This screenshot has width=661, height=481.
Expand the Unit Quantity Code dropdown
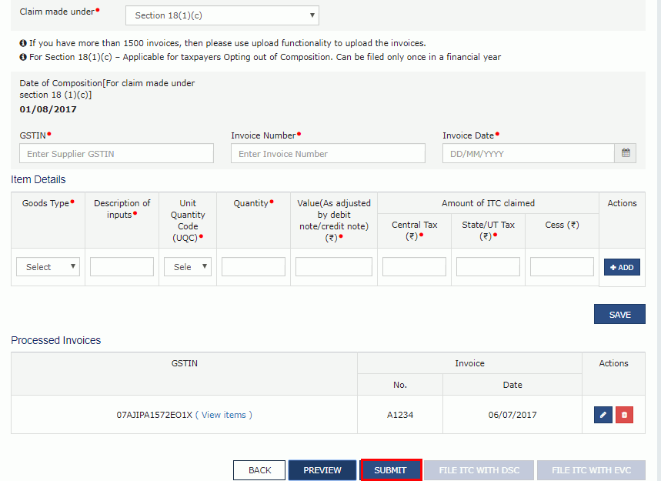pos(187,266)
